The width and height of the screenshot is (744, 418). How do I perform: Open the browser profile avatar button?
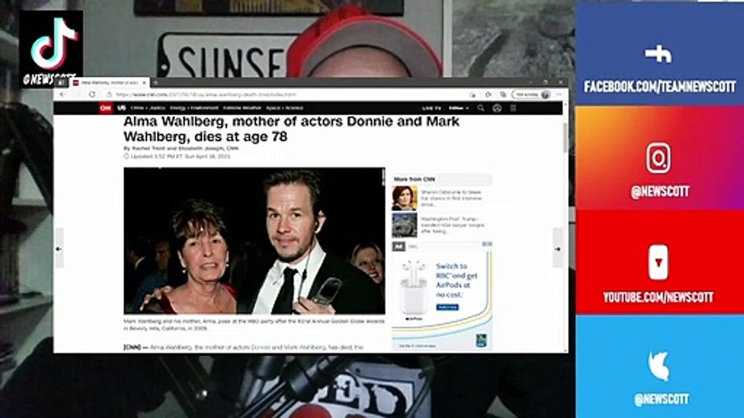click(545, 95)
